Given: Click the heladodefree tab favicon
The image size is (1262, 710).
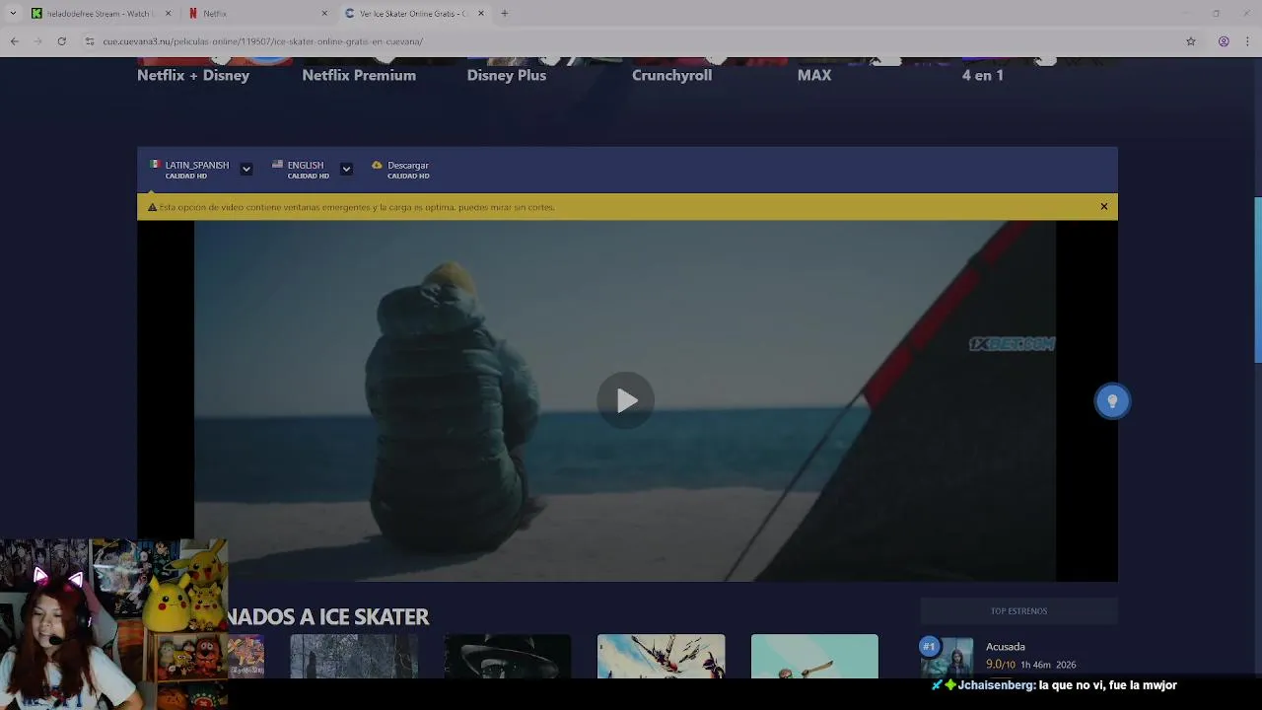Looking at the screenshot, I should click(36, 14).
